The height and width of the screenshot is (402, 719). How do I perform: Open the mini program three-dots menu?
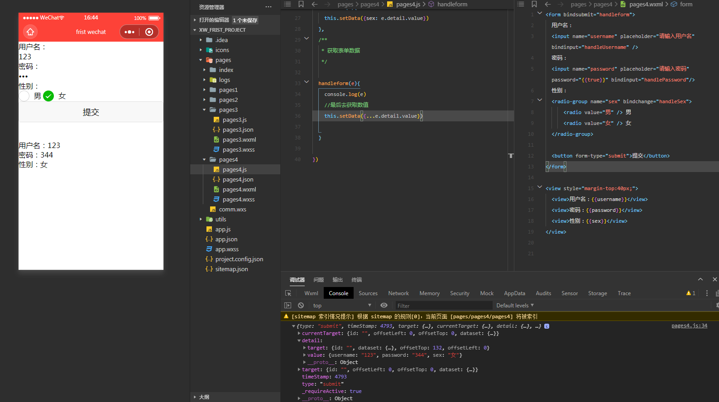click(129, 32)
